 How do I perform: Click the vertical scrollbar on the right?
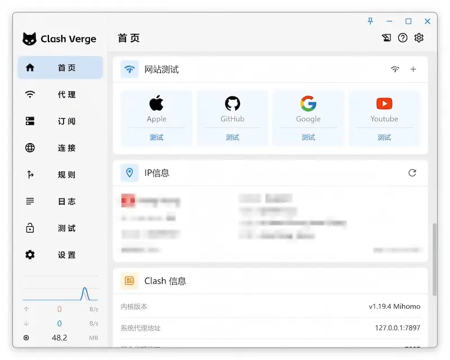tap(435, 259)
